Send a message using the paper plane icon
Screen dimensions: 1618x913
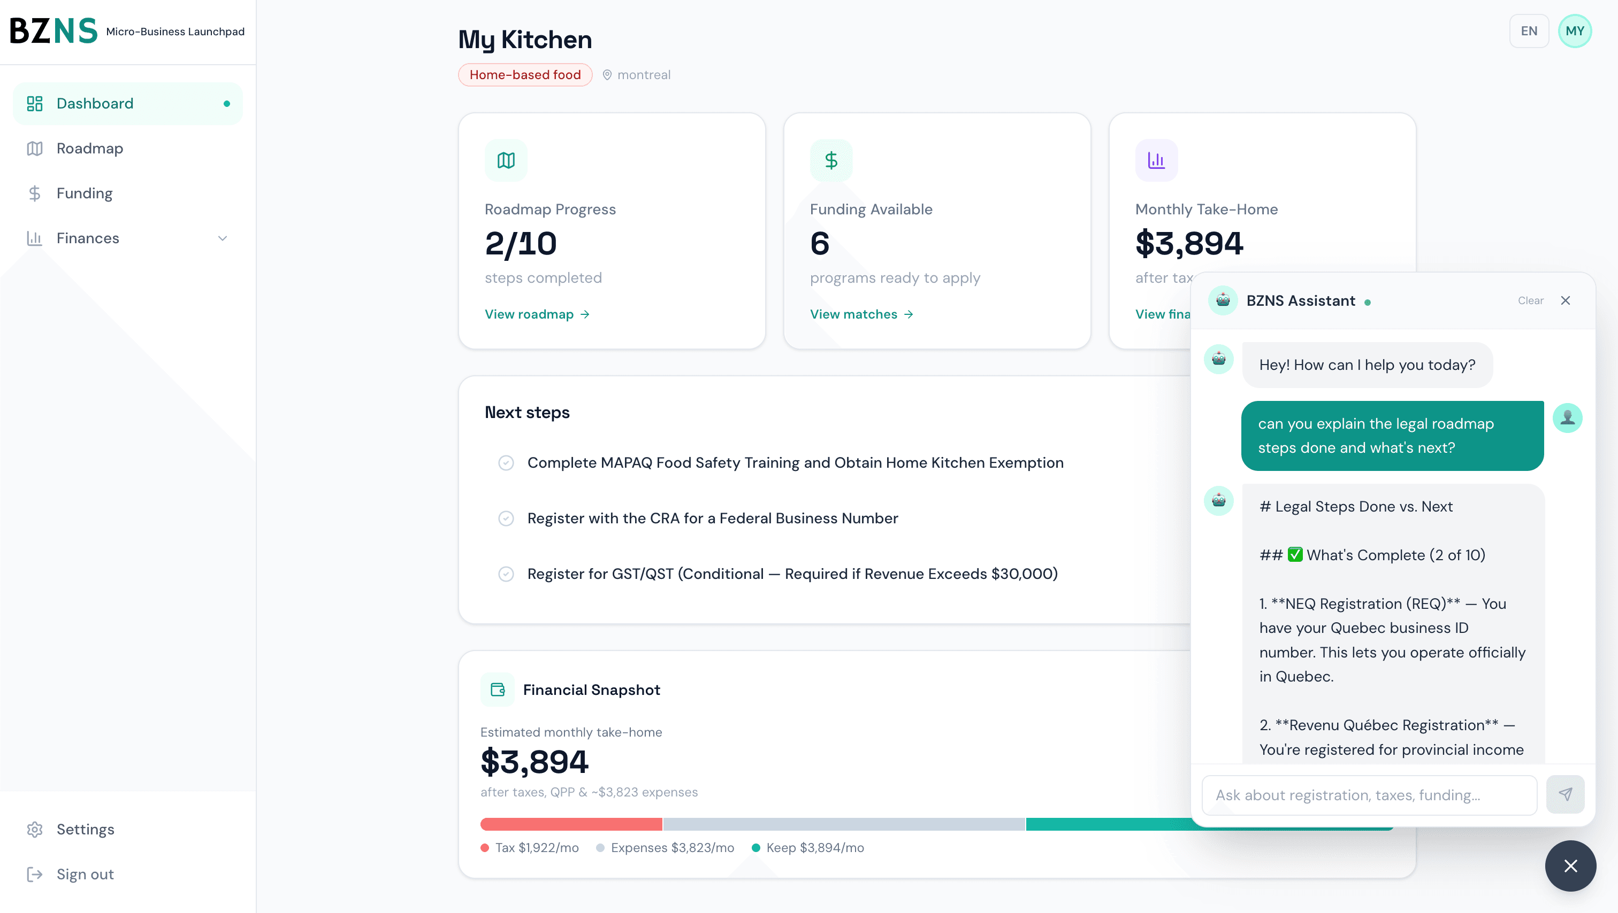[x=1565, y=794]
